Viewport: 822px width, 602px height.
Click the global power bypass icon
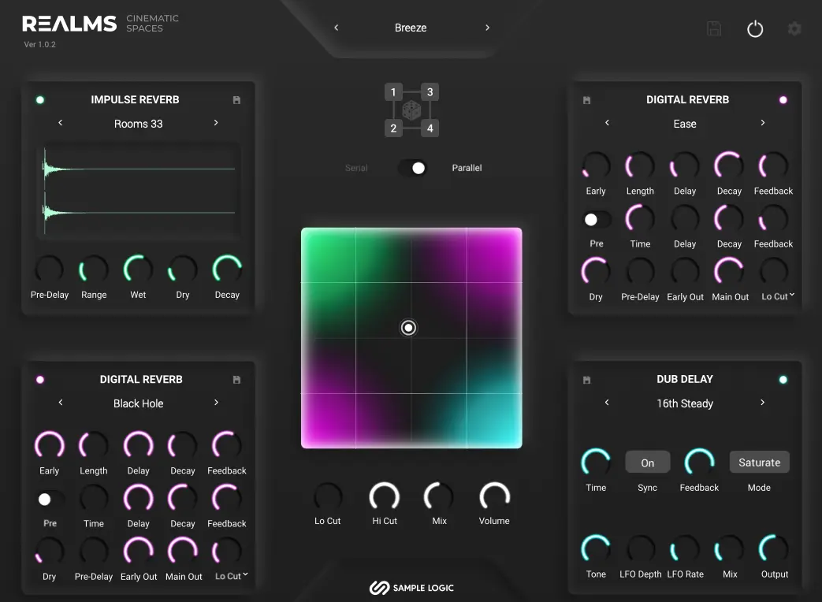[x=755, y=29]
